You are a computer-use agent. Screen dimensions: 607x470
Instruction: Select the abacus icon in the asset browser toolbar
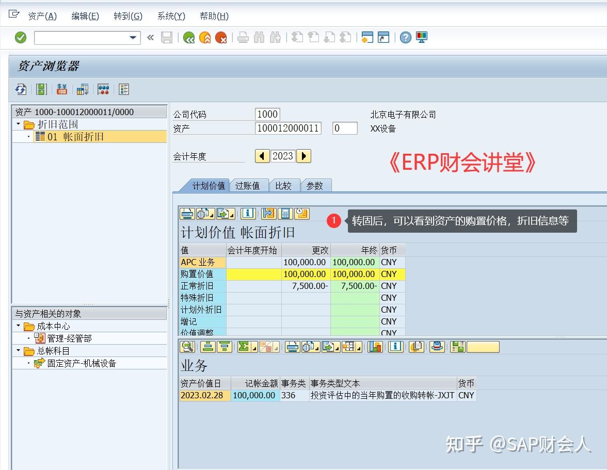click(x=103, y=89)
